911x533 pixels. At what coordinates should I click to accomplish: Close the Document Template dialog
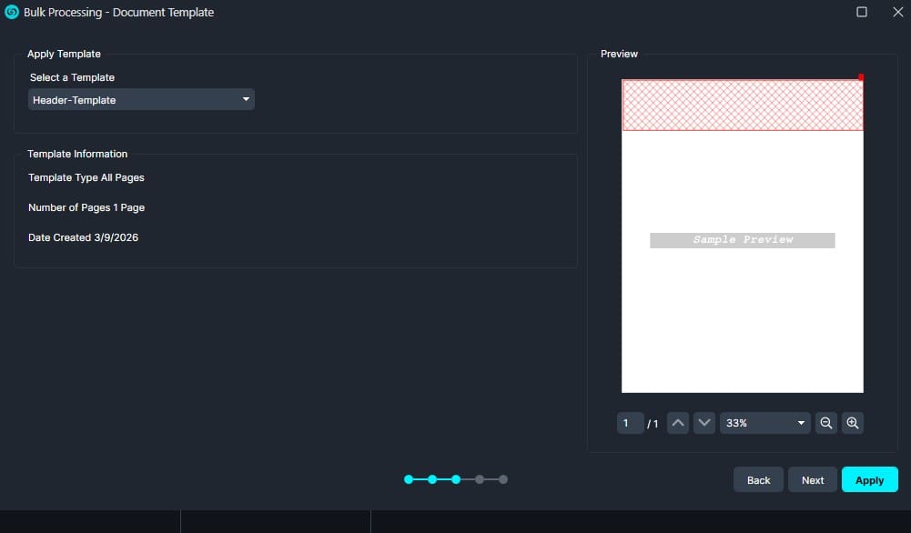click(x=896, y=13)
